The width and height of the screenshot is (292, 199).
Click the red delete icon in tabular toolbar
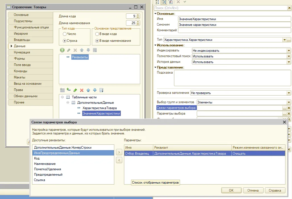click(82, 90)
